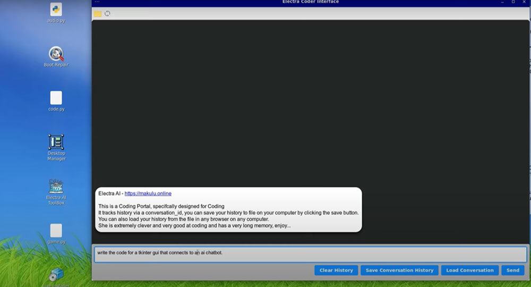Open Desktop Manager desktop shortcut
The width and height of the screenshot is (531, 287).
(56, 147)
